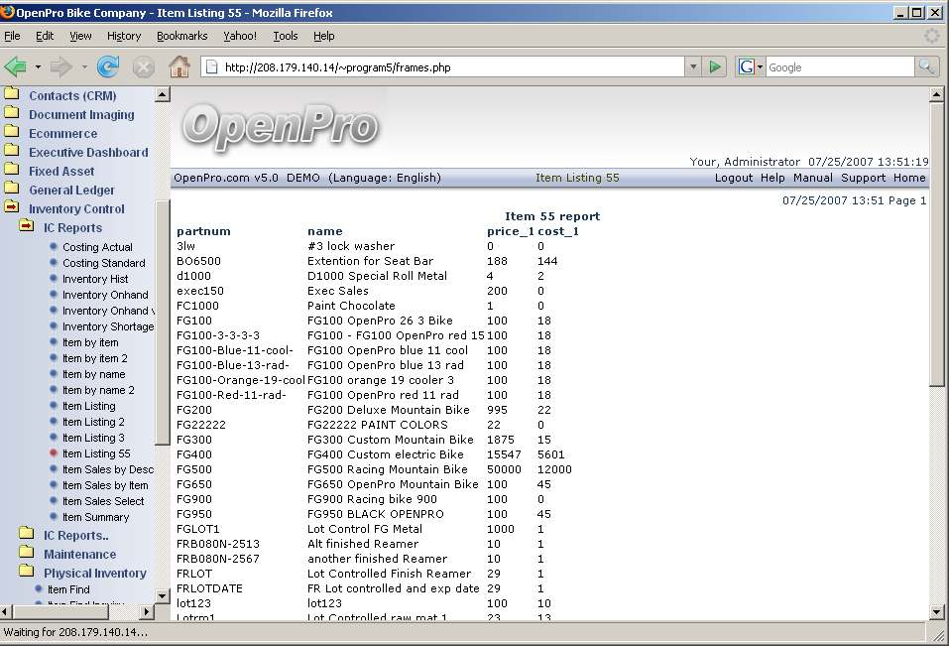Click the Logout link
Screen dimensions: 949x646
point(733,178)
